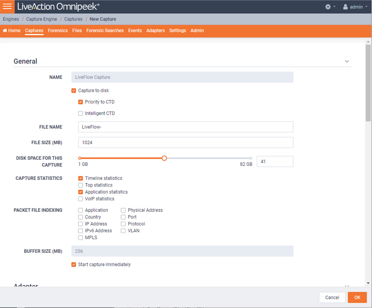Check IP Address indexing option
Screen dimensions: 372x308
click(80, 224)
